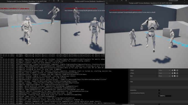Image resolution: width=188 pixels, height=105 pixels.
Task: Toggle Level Streaming Volumes checkbox
Action: click(159, 93)
